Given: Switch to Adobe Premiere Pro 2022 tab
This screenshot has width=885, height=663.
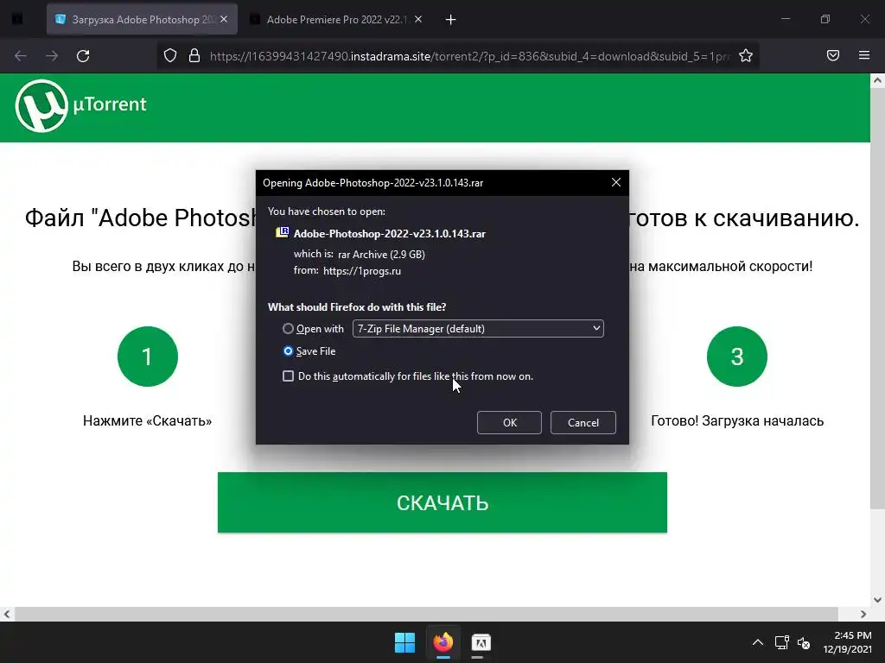Looking at the screenshot, I should click(x=336, y=20).
